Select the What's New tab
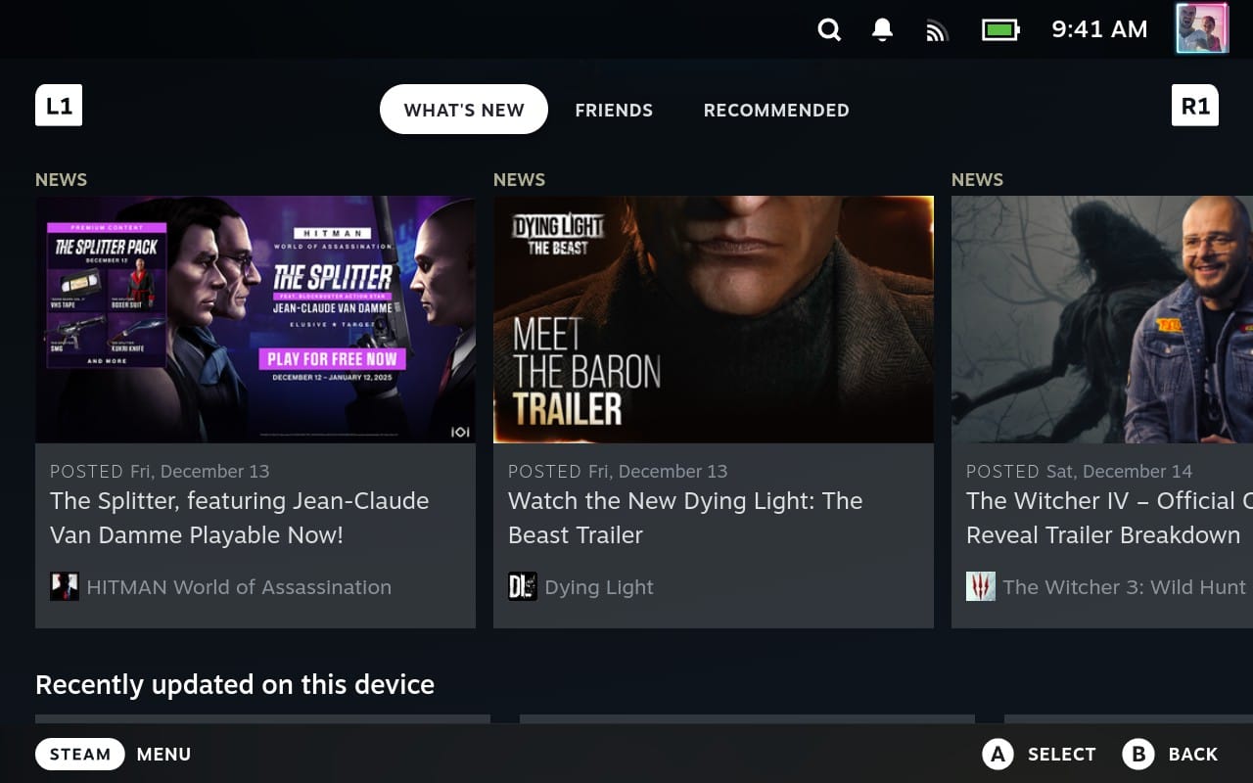This screenshot has height=783, width=1253. (464, 110)
